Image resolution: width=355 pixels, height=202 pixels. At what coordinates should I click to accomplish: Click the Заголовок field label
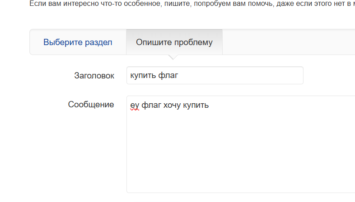pyautogui.click(x=94, y=75)
